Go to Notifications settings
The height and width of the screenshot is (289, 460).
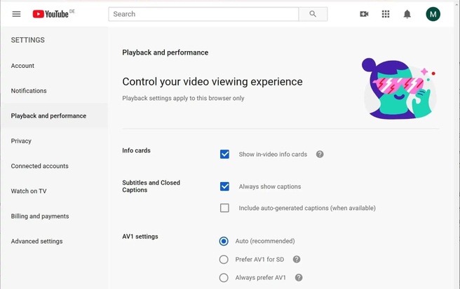[x=29, y=91]
